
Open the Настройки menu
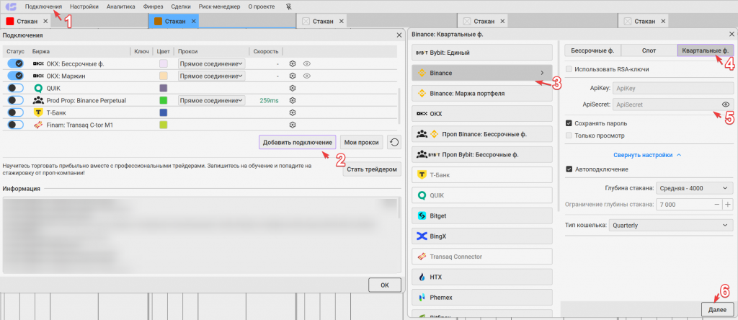[x=84, y=7]
